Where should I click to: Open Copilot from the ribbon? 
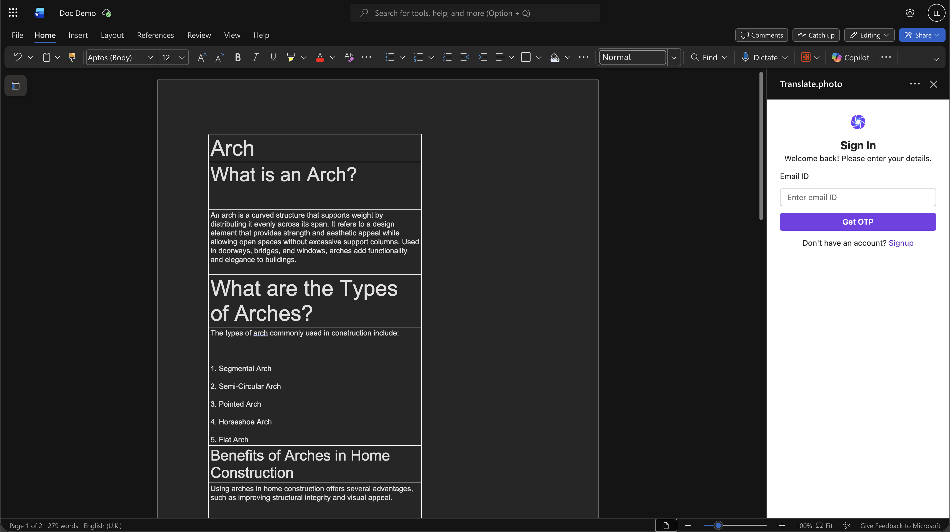(851, 57)
